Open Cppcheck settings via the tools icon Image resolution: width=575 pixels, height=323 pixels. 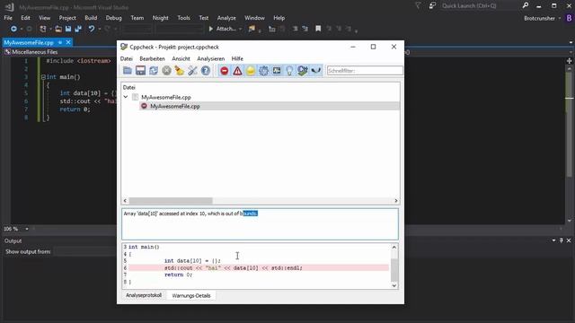click(x=192, y=71)
